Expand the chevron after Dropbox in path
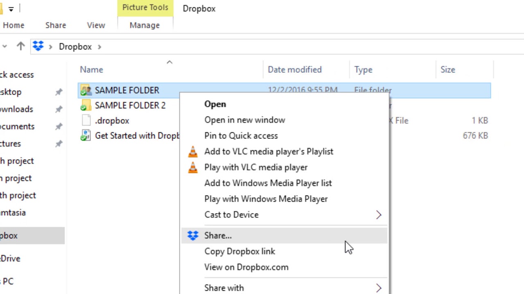This screenshot has height=294, width=524. pyautogui.click(x=99, y=47)
